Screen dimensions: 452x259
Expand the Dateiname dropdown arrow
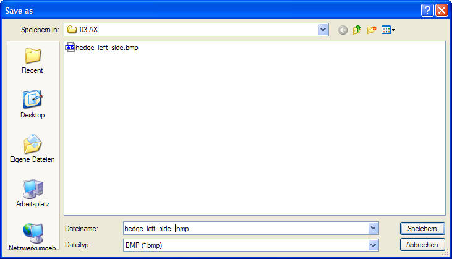click(373, 229)
